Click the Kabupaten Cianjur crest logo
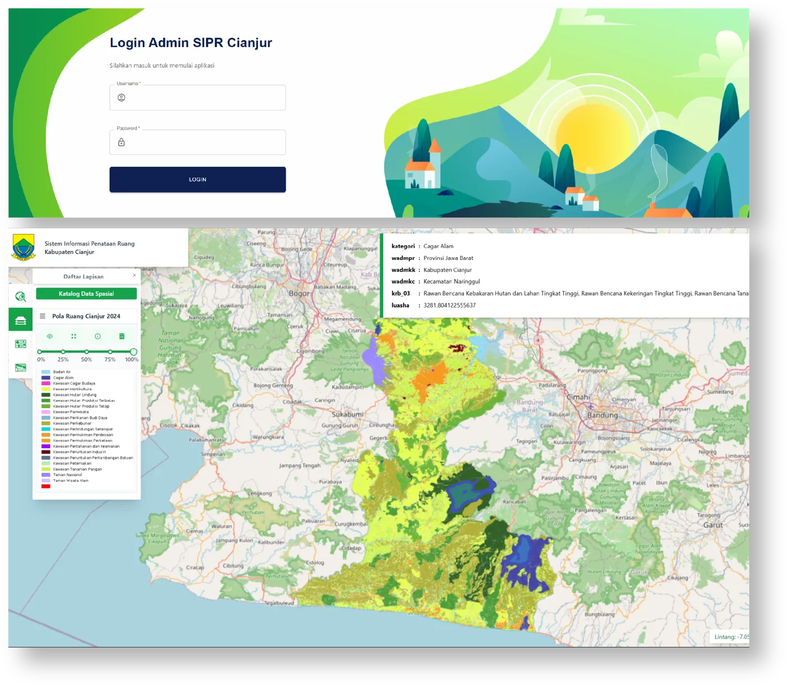This screenshot has width=787, height=685. pos(24,248)
